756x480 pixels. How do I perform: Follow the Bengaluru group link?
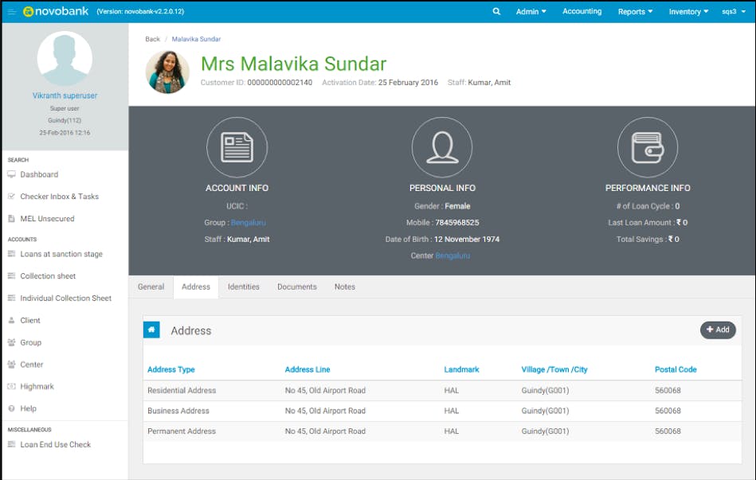249,223
